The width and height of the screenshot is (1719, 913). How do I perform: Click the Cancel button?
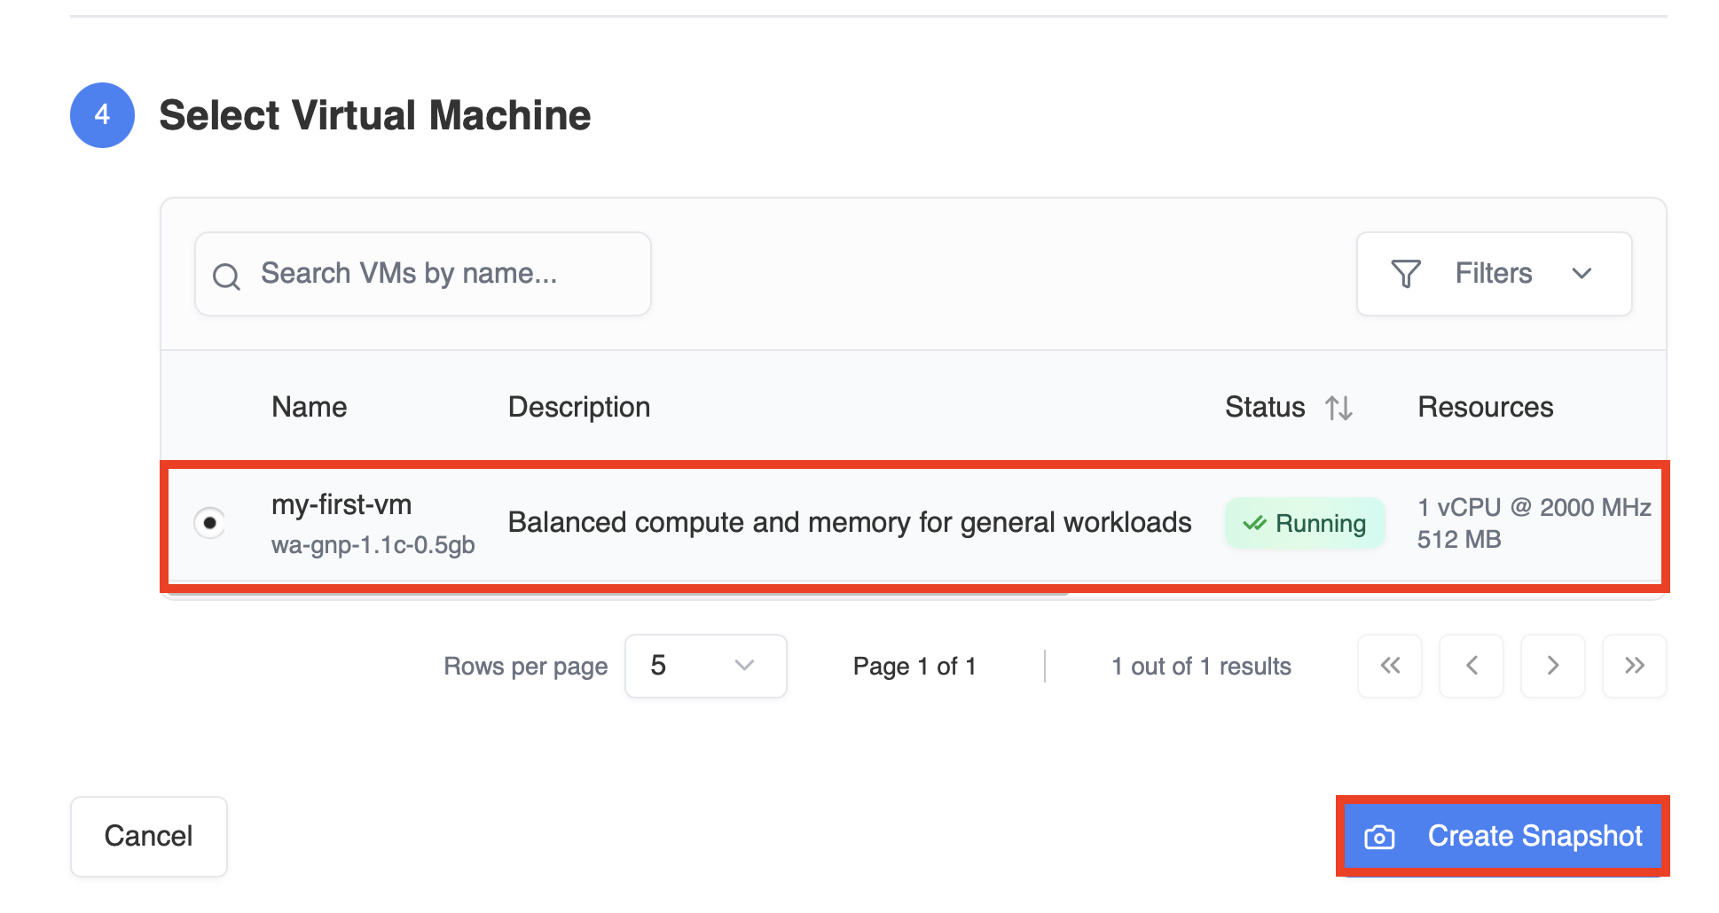[x=149, y=836]
